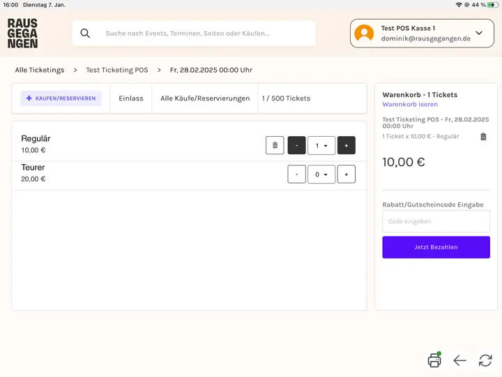Screen dimensions: 502x377
Task: Tap the Wi-Fi indicator in status bar
Action: pyautogui.click(x=459, y=5)
